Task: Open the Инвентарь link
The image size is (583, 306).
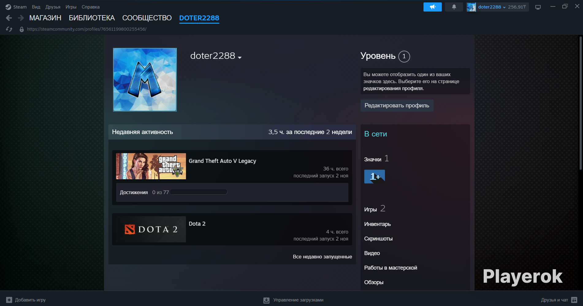Action: pos(377,224)
